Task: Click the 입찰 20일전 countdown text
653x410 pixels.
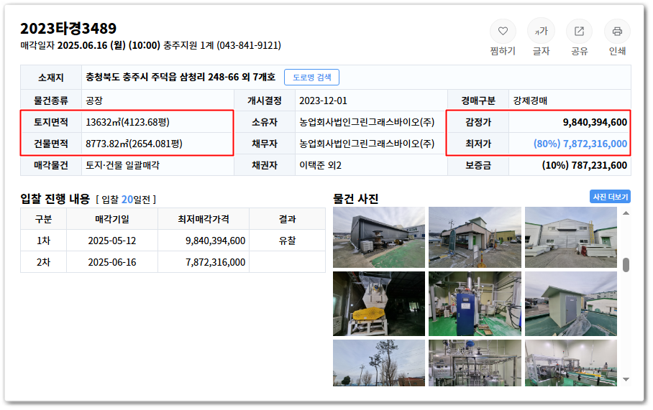Action: 126,200
